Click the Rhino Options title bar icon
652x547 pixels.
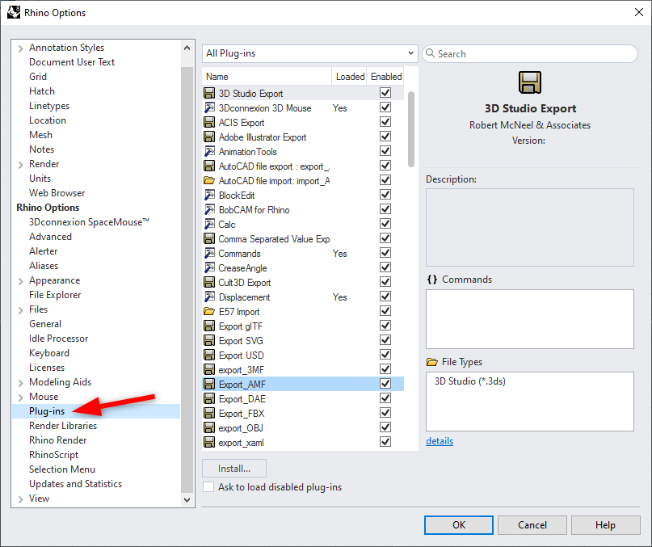[x=13, y=12]
